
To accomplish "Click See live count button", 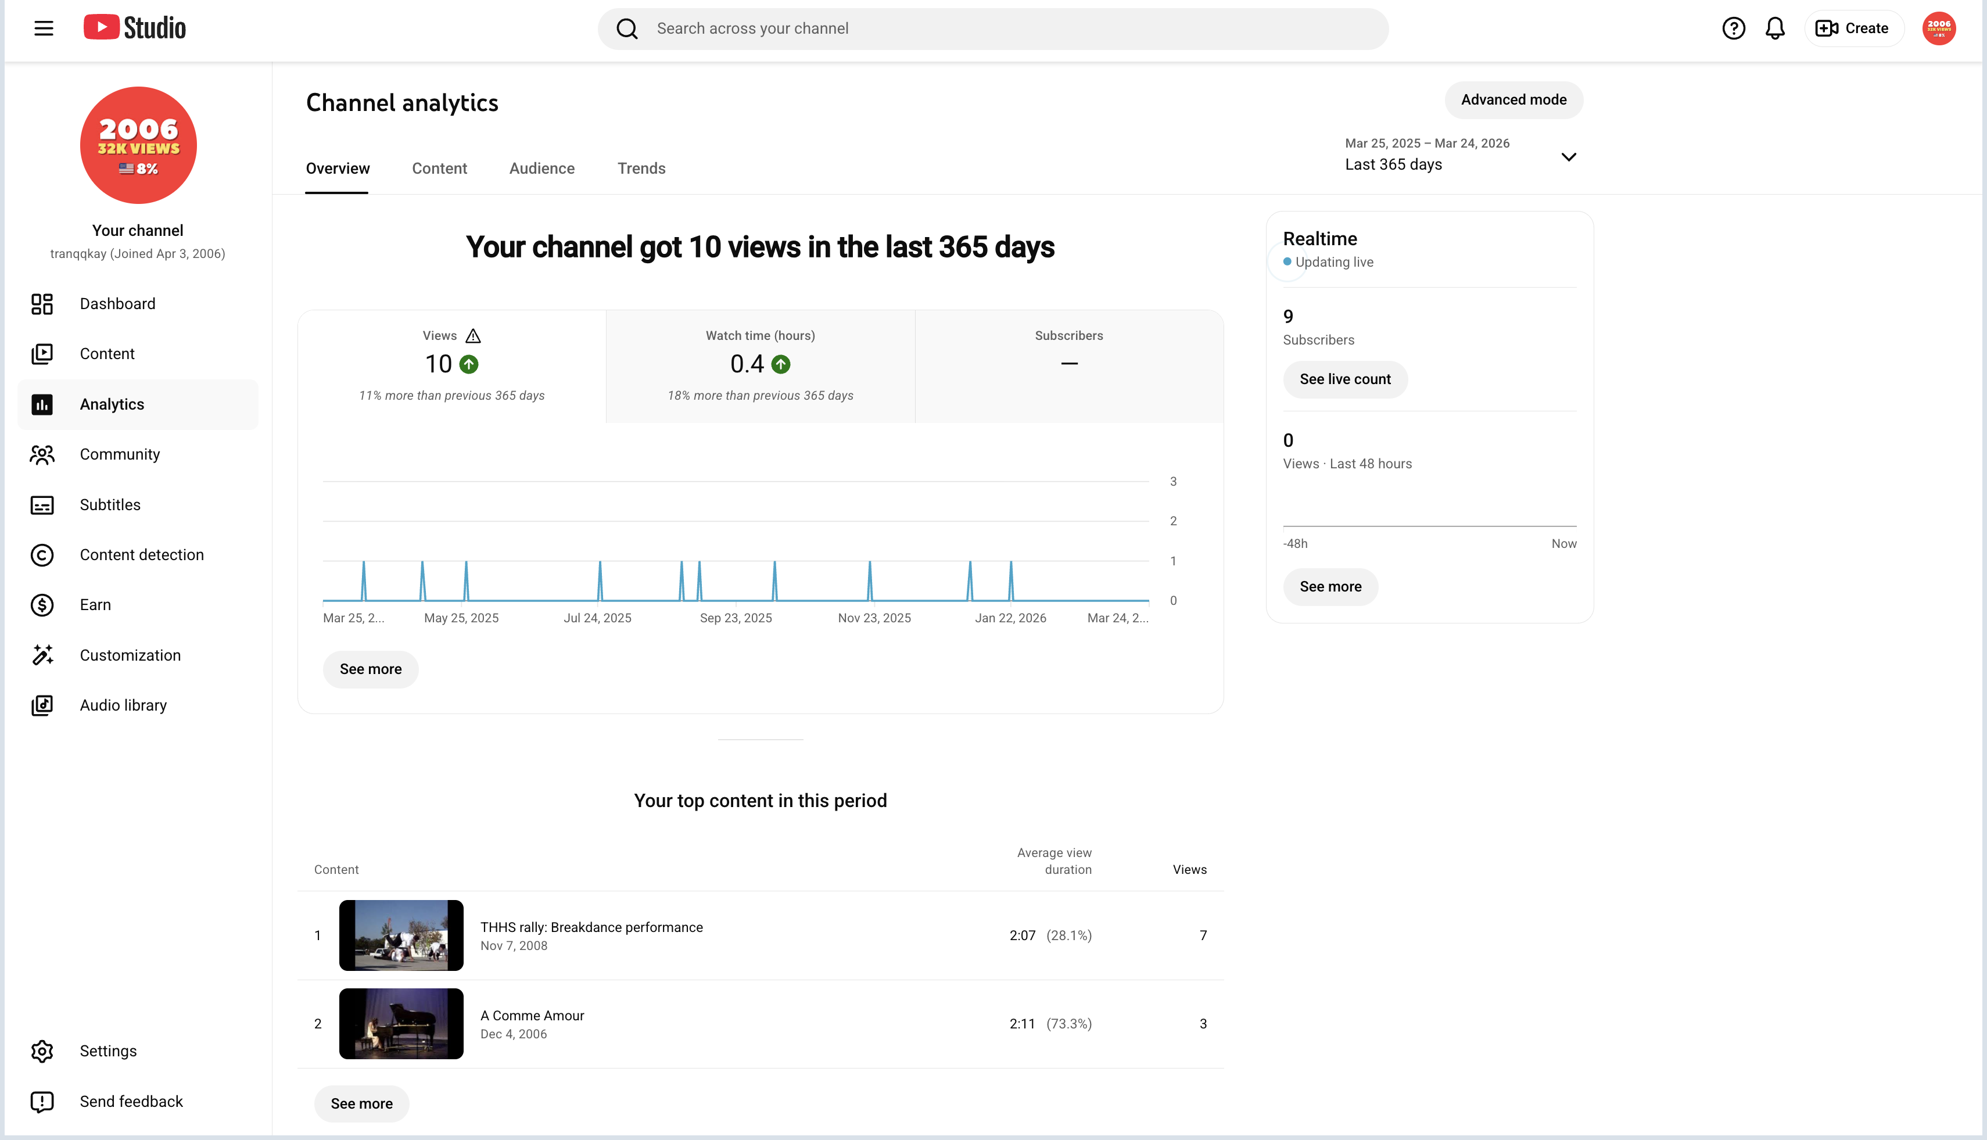I will pos(1345,380).
